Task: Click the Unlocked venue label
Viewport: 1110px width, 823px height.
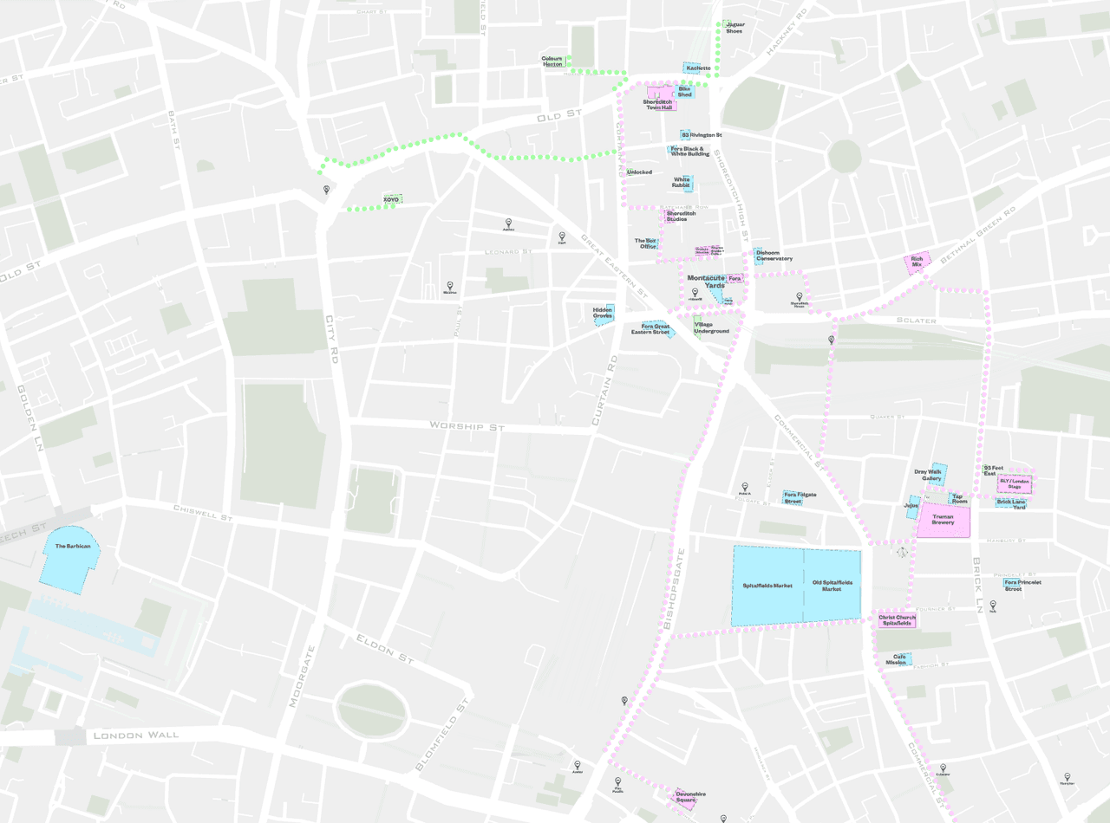Action: click(x=639, y=172)
